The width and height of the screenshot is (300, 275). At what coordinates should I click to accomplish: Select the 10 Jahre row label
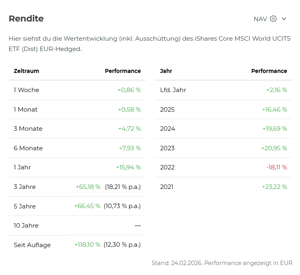coord(26,226)
